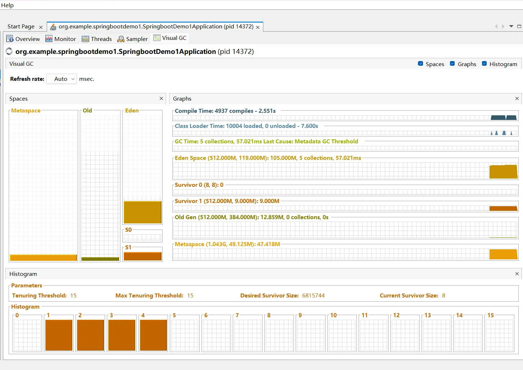
Task: Click the Compile Time graph label
Action: [x=225, y=111]
